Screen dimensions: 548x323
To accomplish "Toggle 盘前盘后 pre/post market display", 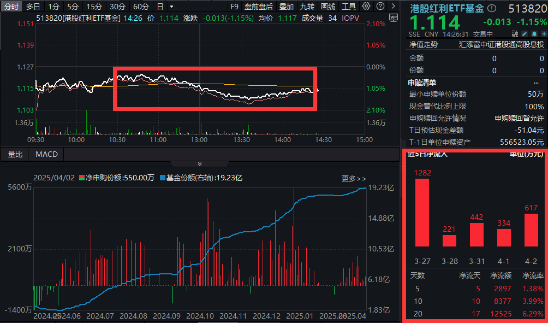I will pos(258,7).
